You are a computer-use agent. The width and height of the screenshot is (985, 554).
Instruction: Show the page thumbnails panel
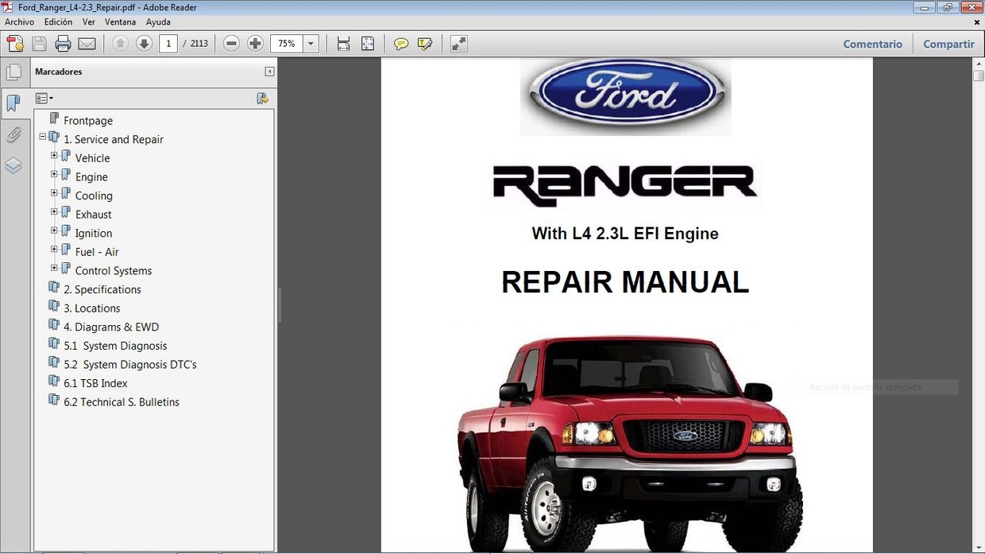(x=14, y=73)
